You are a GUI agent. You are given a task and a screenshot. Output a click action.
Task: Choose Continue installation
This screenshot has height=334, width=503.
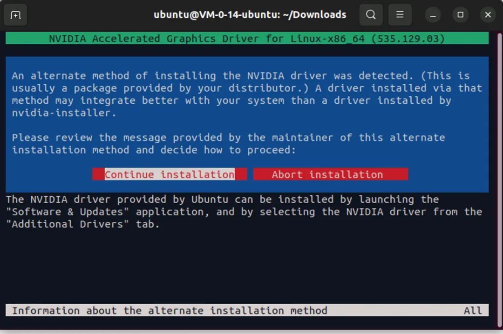[170, 174]
